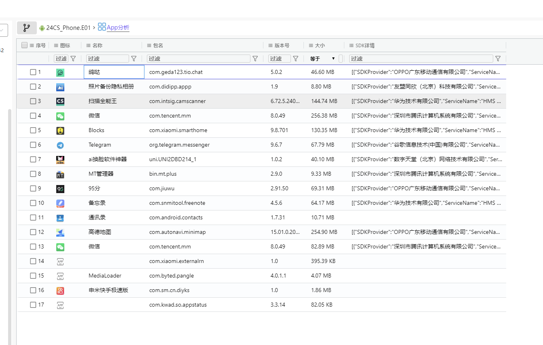Viewport: 543px width, 345px height.
Task: Click the 鸽哒 app icon
Action: 60,72
